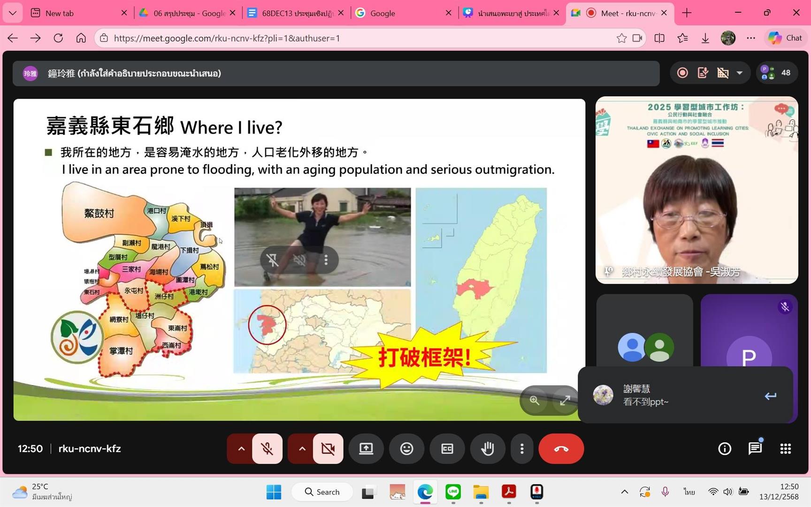The image size is (811, 507).
Task: Leave the call with the red hang-up button
Action: 561,449
